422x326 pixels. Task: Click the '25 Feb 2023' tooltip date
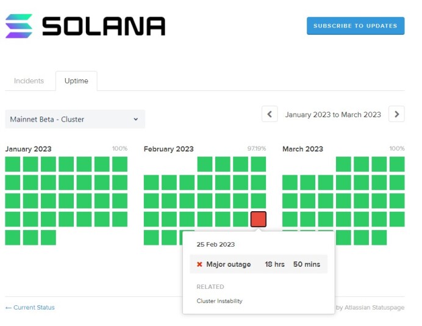(216, 244)
